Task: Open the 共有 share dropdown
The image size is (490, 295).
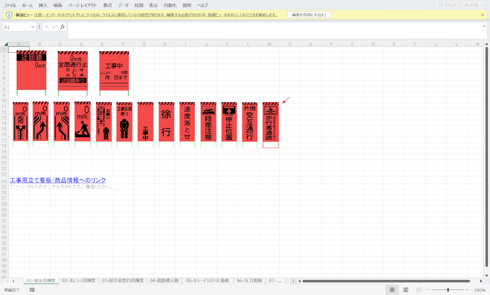Action: [474, 5]
